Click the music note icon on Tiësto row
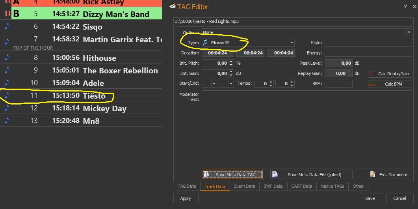 7,95
